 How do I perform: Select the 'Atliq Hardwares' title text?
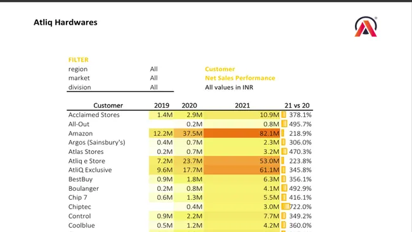65,22
